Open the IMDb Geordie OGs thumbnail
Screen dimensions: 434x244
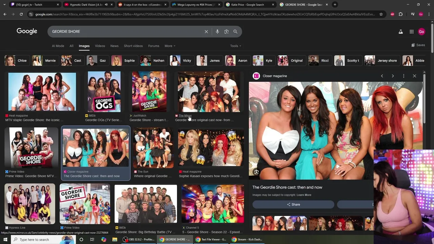(x=104, y=91)
